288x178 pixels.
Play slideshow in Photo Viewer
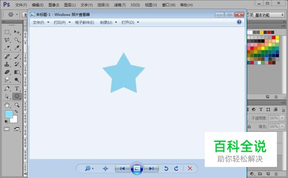pyautogui.click(x=137, y=168)
